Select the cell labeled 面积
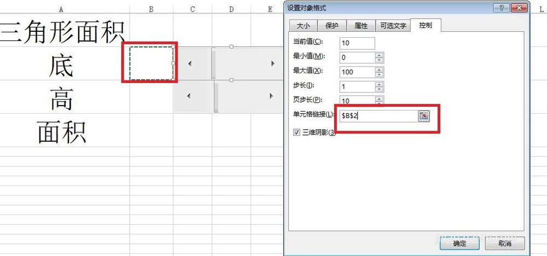Image resolution: width=547 pixels, height=256 pixels. tap(65, 130)
